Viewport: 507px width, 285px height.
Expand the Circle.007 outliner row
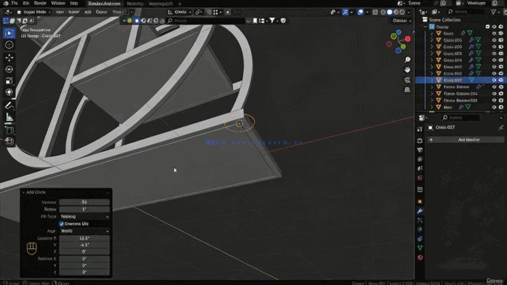coord(432,80)
